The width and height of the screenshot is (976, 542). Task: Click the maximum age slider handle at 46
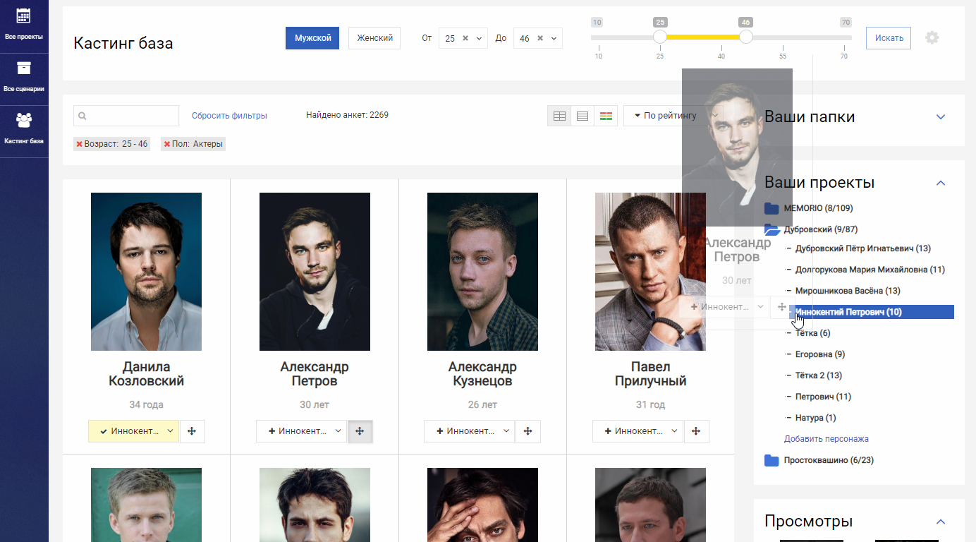(x=746, y=37)
